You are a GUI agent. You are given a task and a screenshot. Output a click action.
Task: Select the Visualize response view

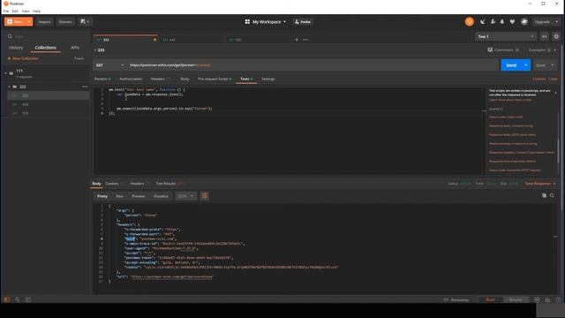(161, 196)
